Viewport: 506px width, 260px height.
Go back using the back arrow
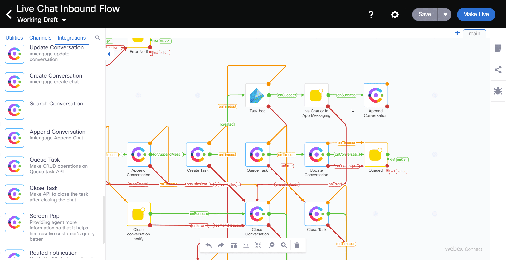point(9,14)
